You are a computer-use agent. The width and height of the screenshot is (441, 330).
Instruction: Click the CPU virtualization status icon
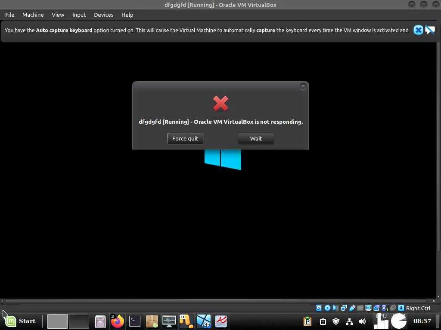(x=385, y=308)
